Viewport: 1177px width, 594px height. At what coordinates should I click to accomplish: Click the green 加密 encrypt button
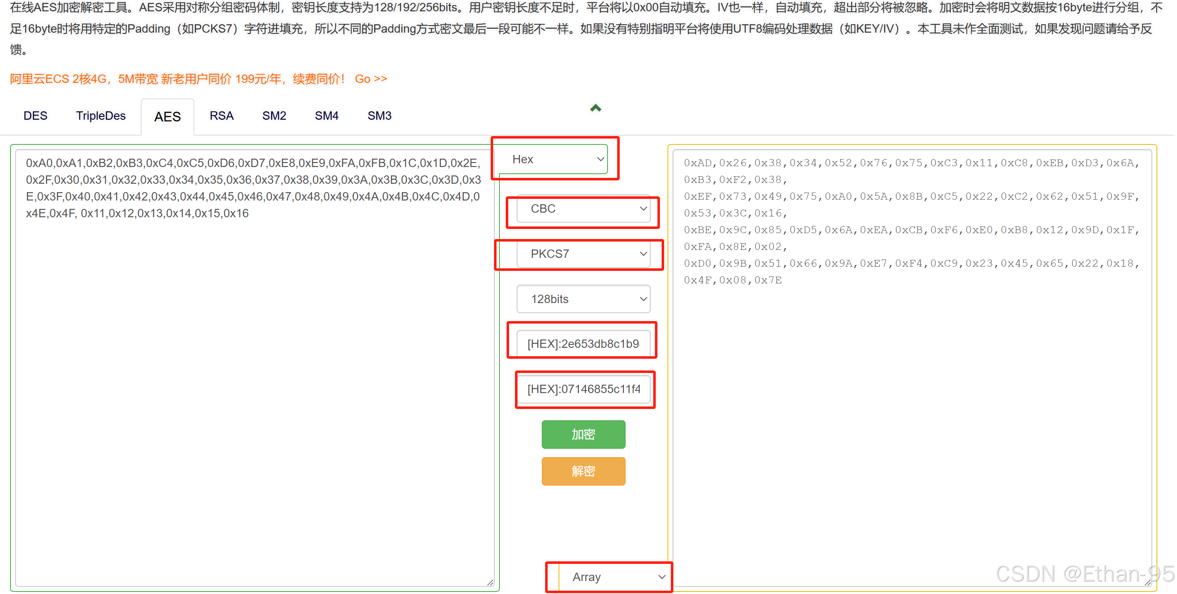[x=584, y=434]
